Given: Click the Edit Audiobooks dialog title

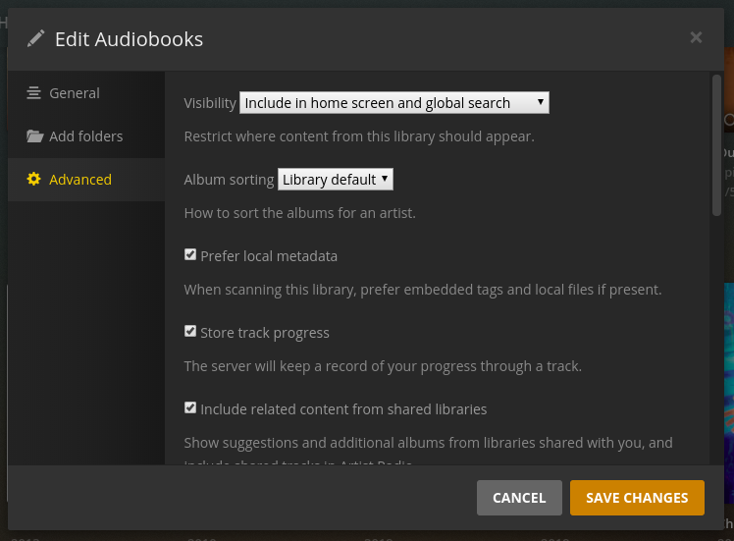Looking at the screenshot, I should [129, 39].
